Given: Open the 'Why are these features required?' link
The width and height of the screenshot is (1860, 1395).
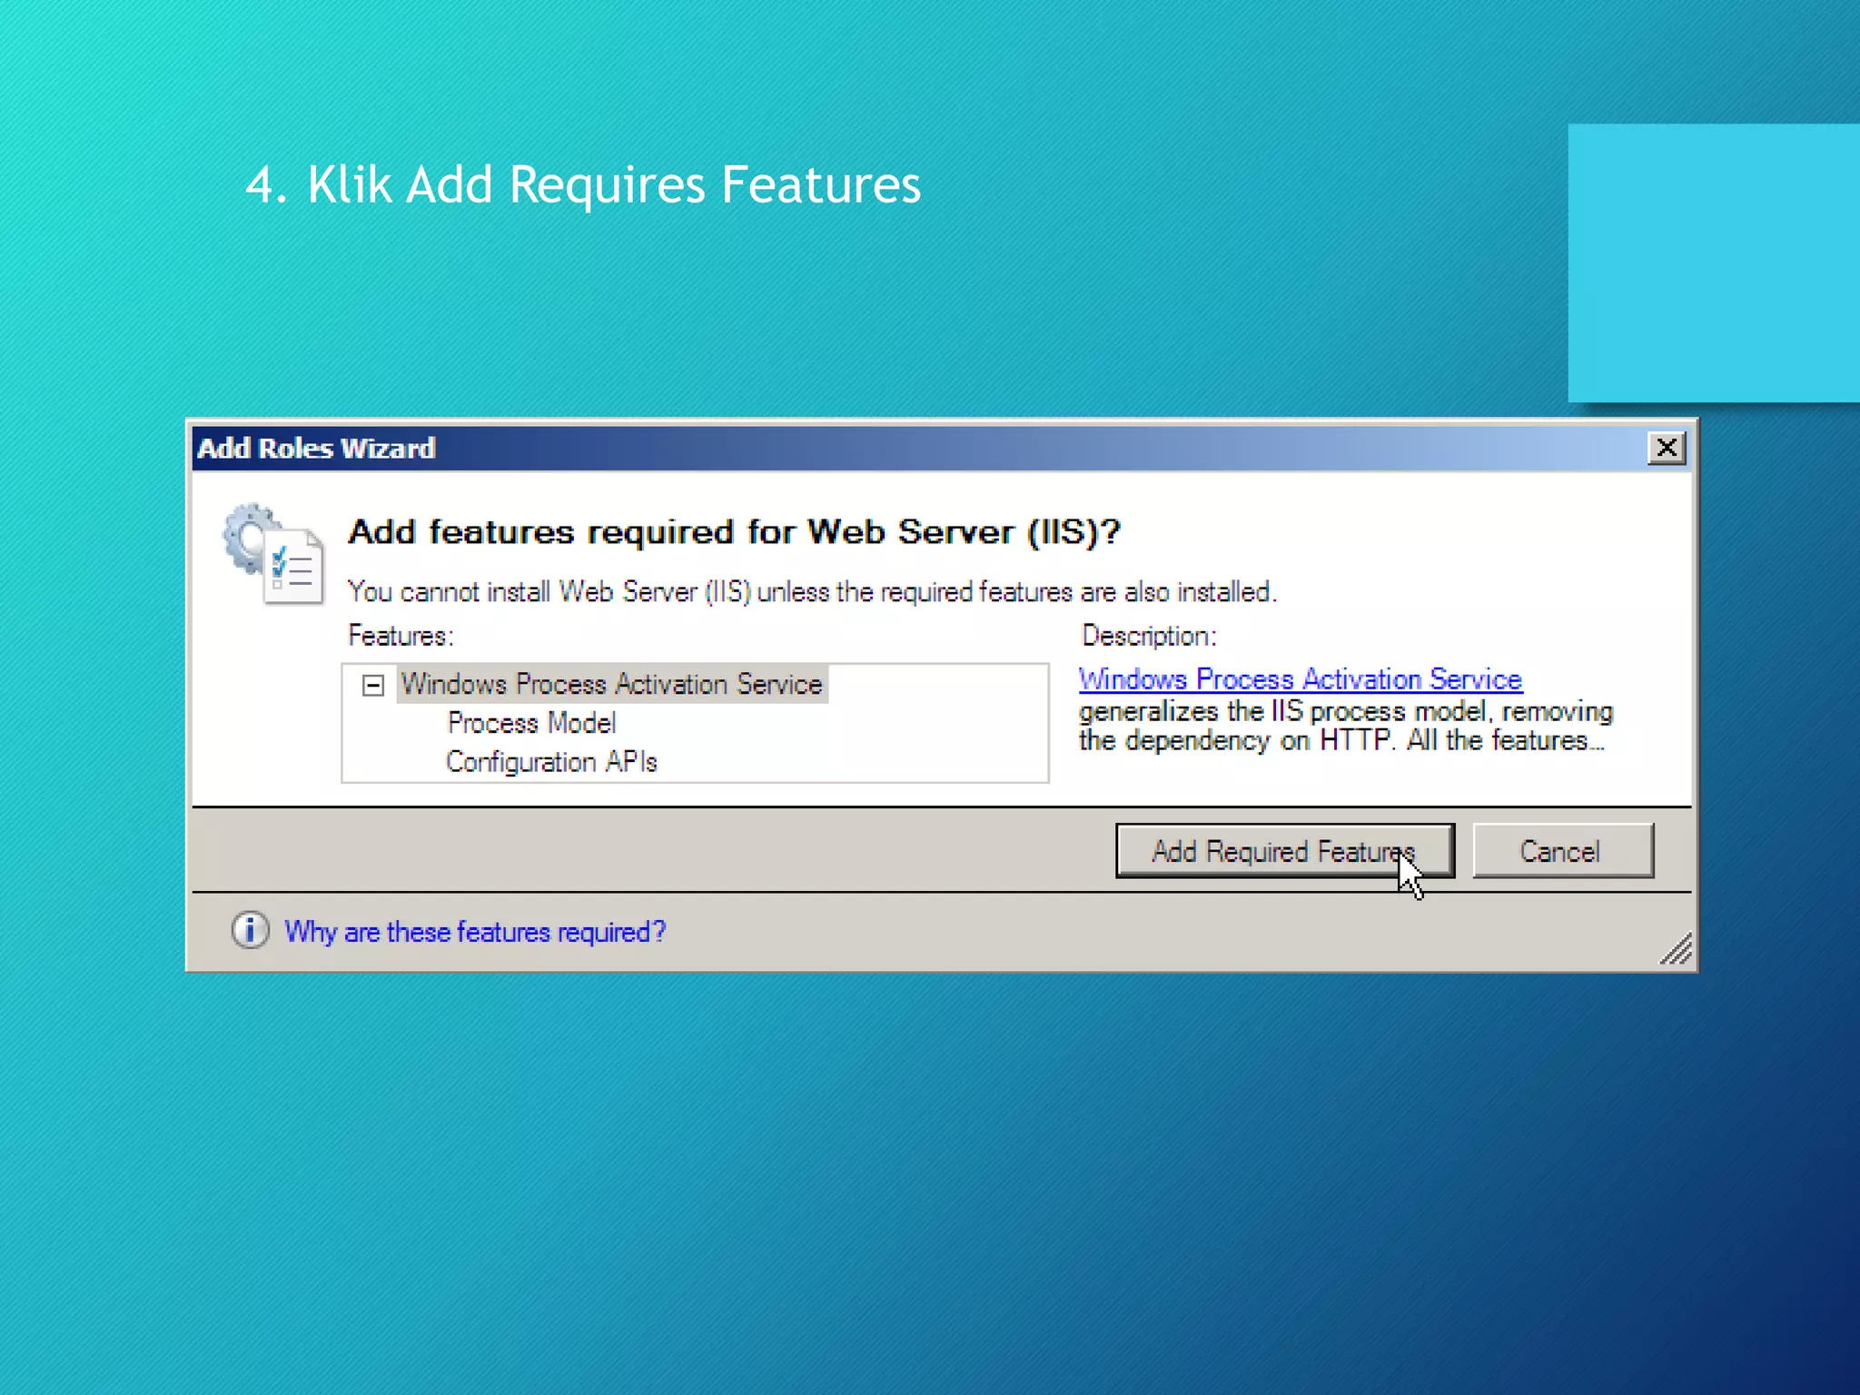Looking at the screenshot, I should (475, 932).
